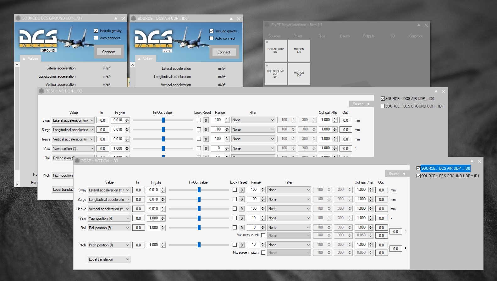497x281 pixels.
Task: Toggle Surge Lock checkbox in MOTION ID3 window
Action: [235, 199]
